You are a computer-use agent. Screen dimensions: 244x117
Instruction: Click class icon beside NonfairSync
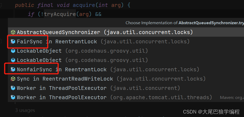(x=13, y=69)
